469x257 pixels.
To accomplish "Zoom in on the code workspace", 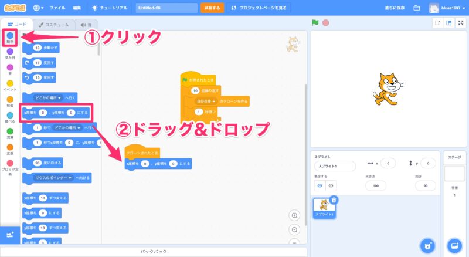I will pyautogui.click(x=295, y=215).
